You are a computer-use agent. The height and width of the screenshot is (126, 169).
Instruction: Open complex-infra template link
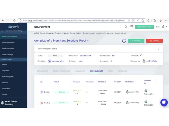coord(58,61)
